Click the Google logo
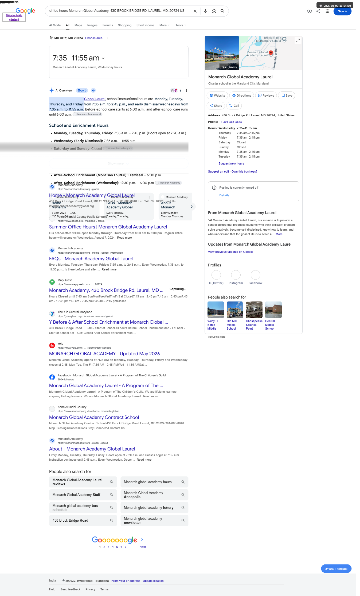This screenshot has width=360, height=596. tap(25, 11)
